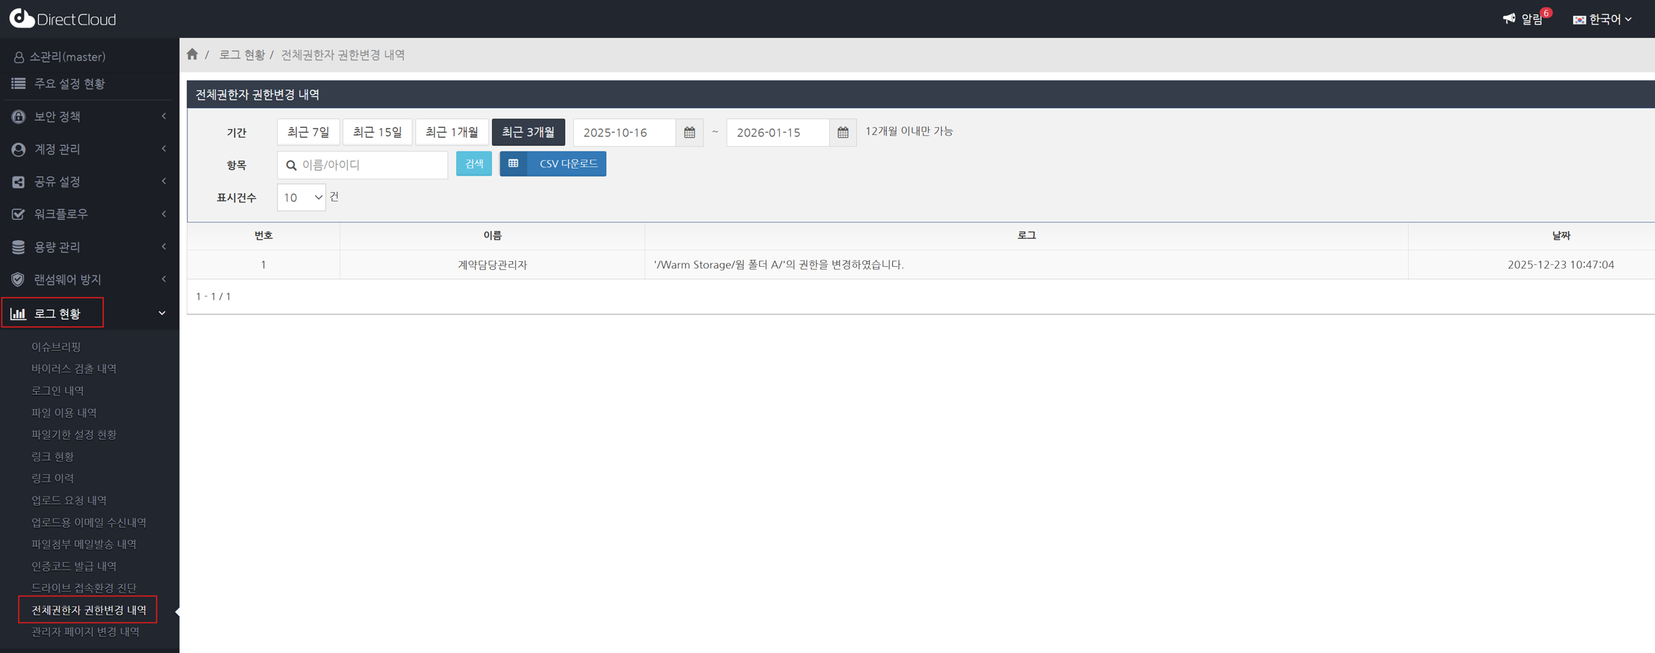This screenshot has height=653, width=1655.
Task: Open the start date calendar picker
Action: coord(689,133)
